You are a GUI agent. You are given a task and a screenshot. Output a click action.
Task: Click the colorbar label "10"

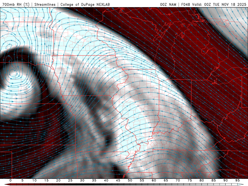34,180
